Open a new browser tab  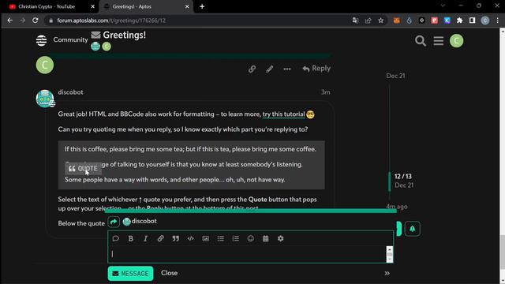click(x=202, y=6)
